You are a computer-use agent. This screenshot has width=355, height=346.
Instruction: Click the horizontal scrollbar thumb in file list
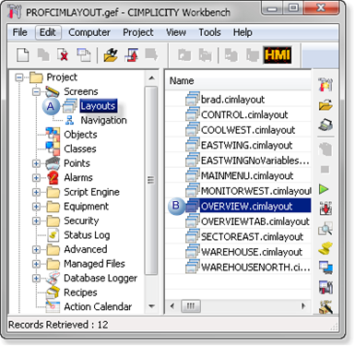[x=191, y=305]
